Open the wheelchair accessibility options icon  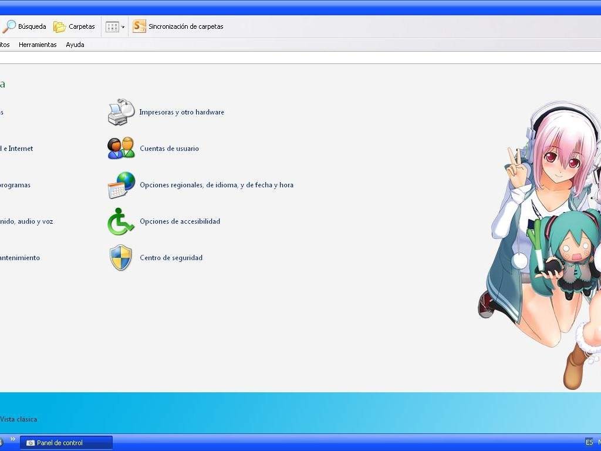click(121, 221)
